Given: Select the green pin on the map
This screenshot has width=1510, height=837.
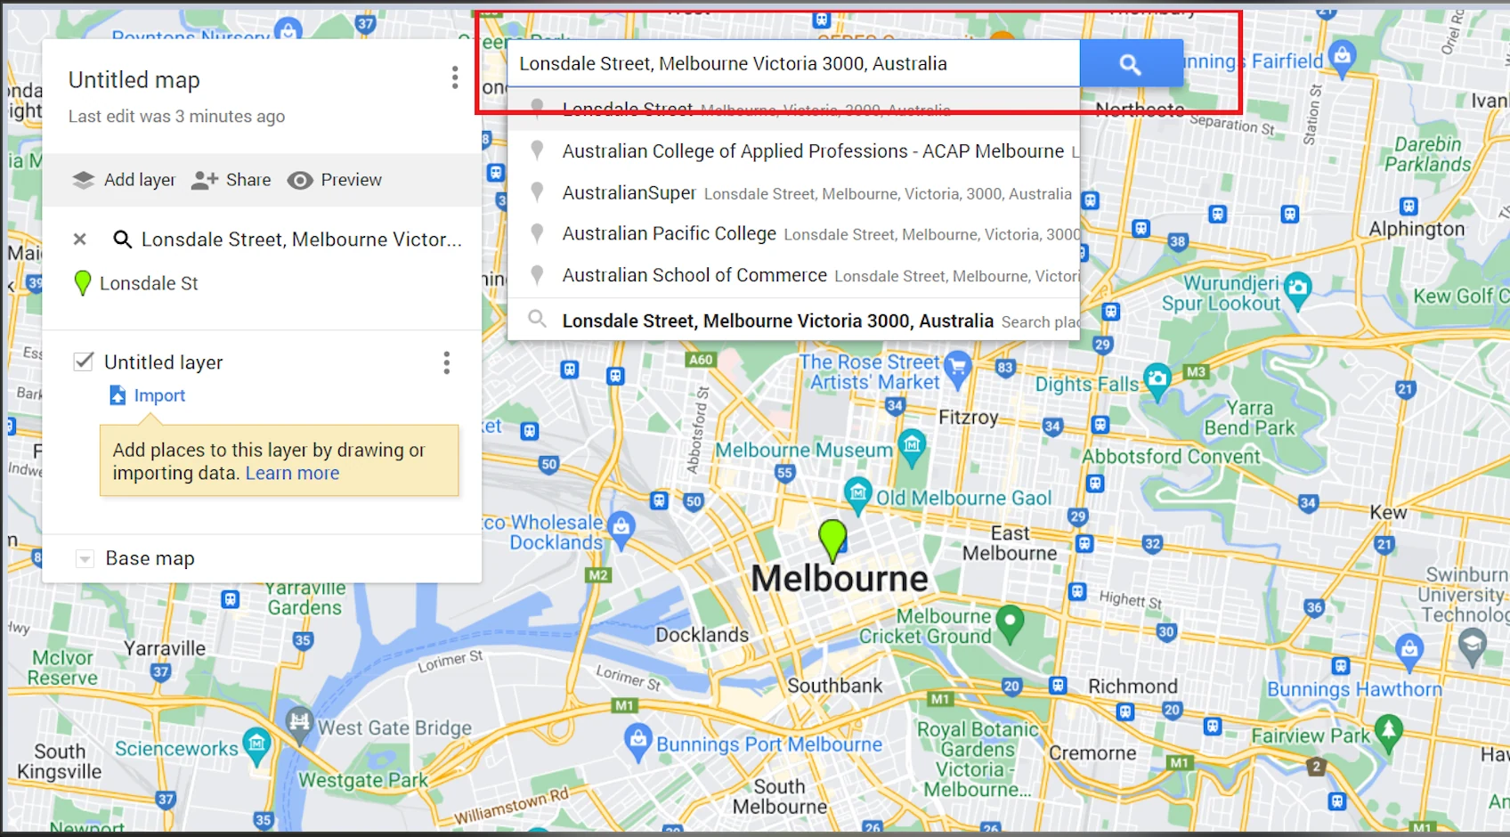Looking at the screenshot, I should point(832,540).
